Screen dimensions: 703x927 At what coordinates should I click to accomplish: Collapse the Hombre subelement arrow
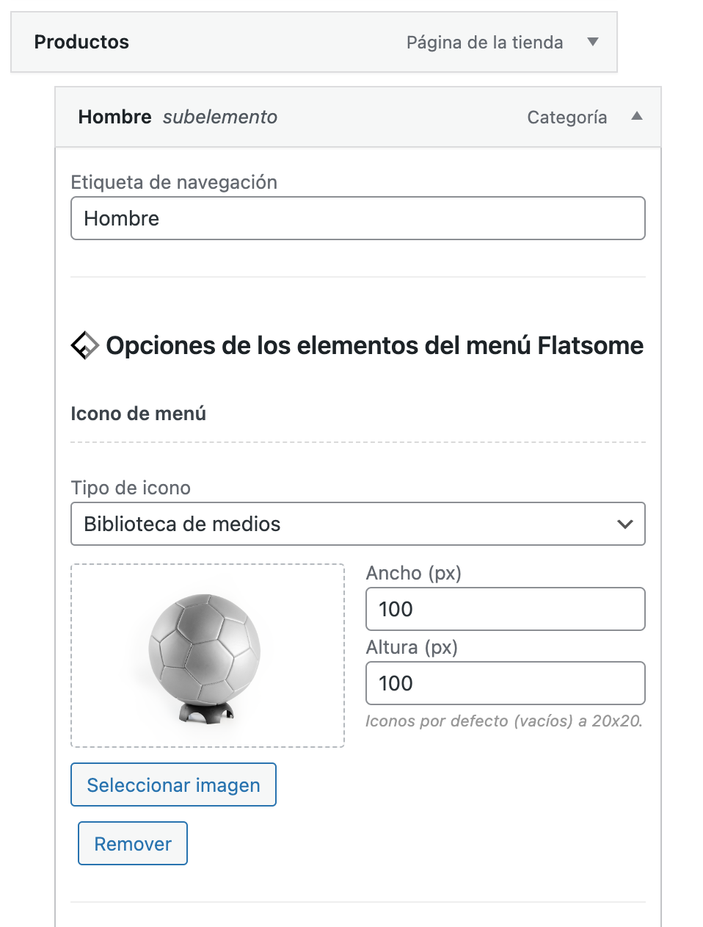click(x=636, y=116)
